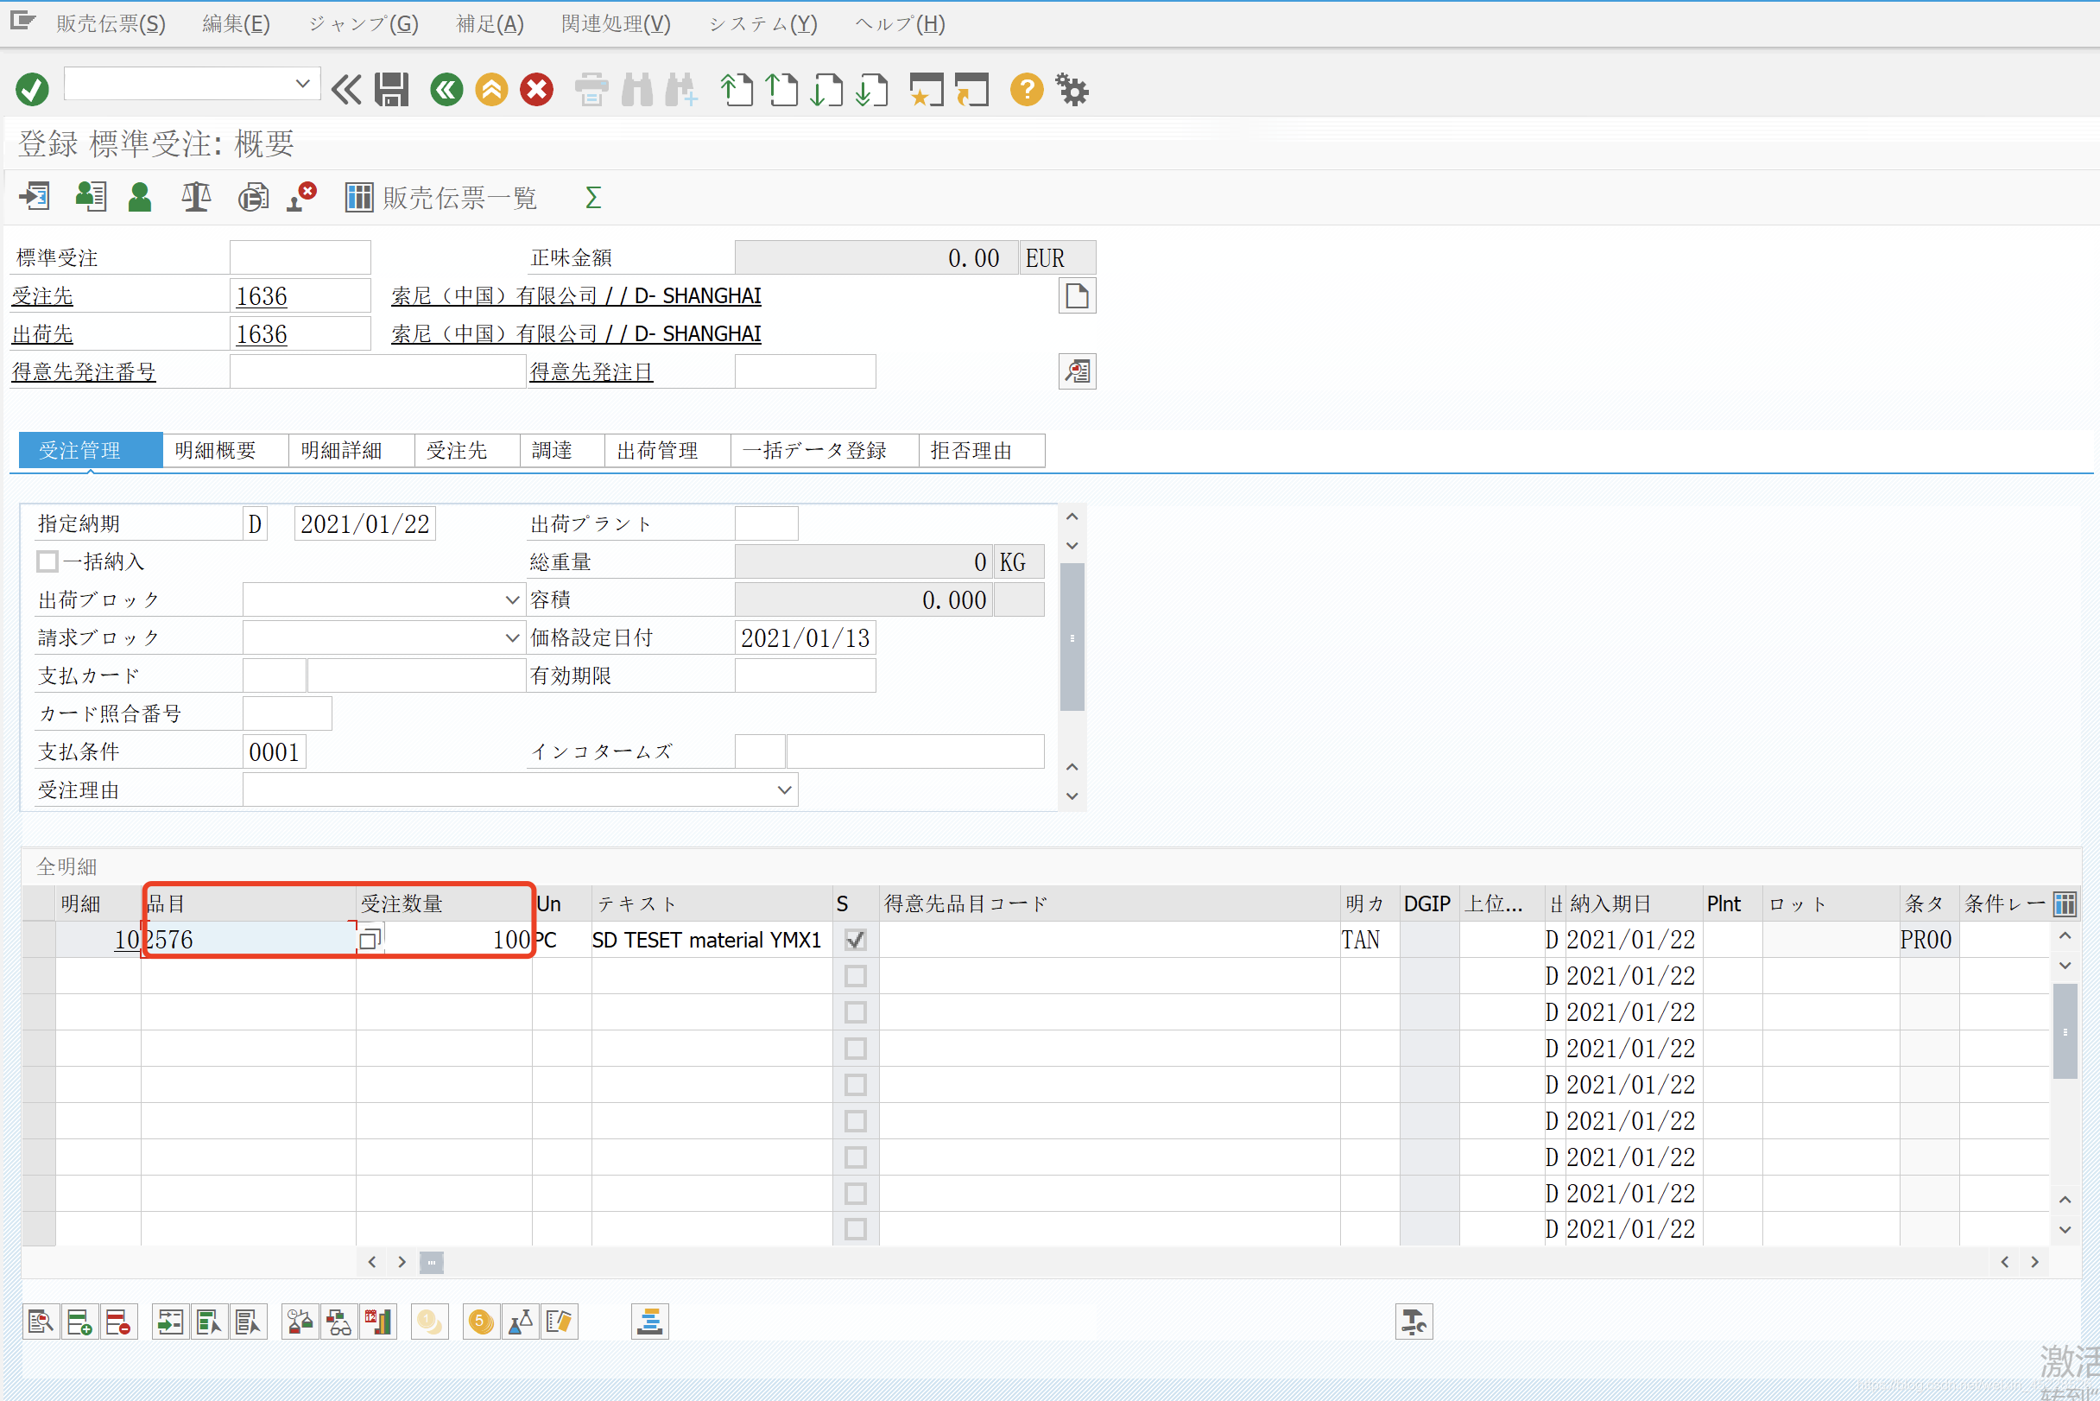2100x1401 pixels.
Task: Check the S checkbox in second item row
Action: point(855,976)
